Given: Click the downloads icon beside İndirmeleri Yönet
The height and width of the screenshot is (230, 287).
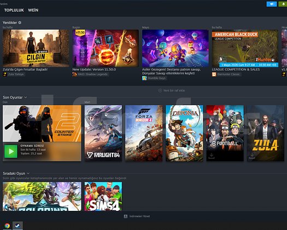Looking at the screenshot, I should tap(126, 216).
